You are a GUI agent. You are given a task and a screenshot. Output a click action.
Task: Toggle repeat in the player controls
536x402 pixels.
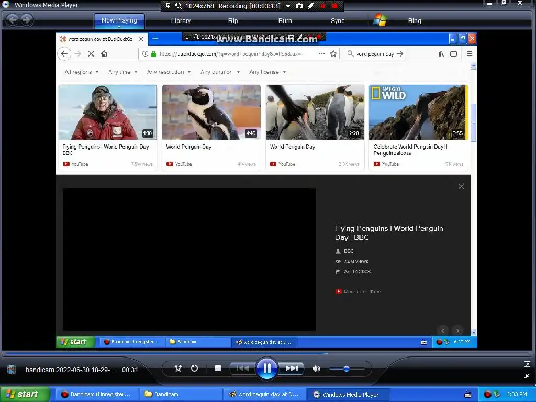tap(194, 368)
